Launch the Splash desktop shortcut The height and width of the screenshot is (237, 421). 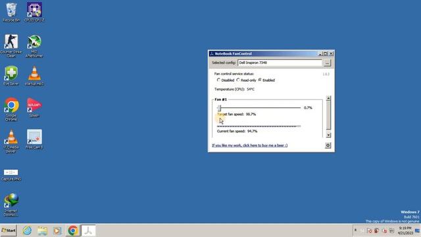tap(34, 107)
